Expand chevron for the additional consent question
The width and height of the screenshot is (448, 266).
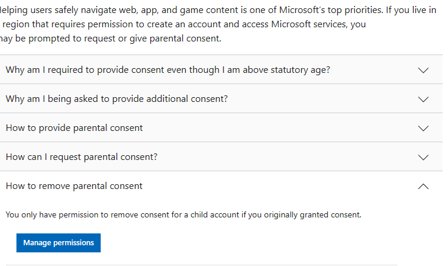(423, 99)
